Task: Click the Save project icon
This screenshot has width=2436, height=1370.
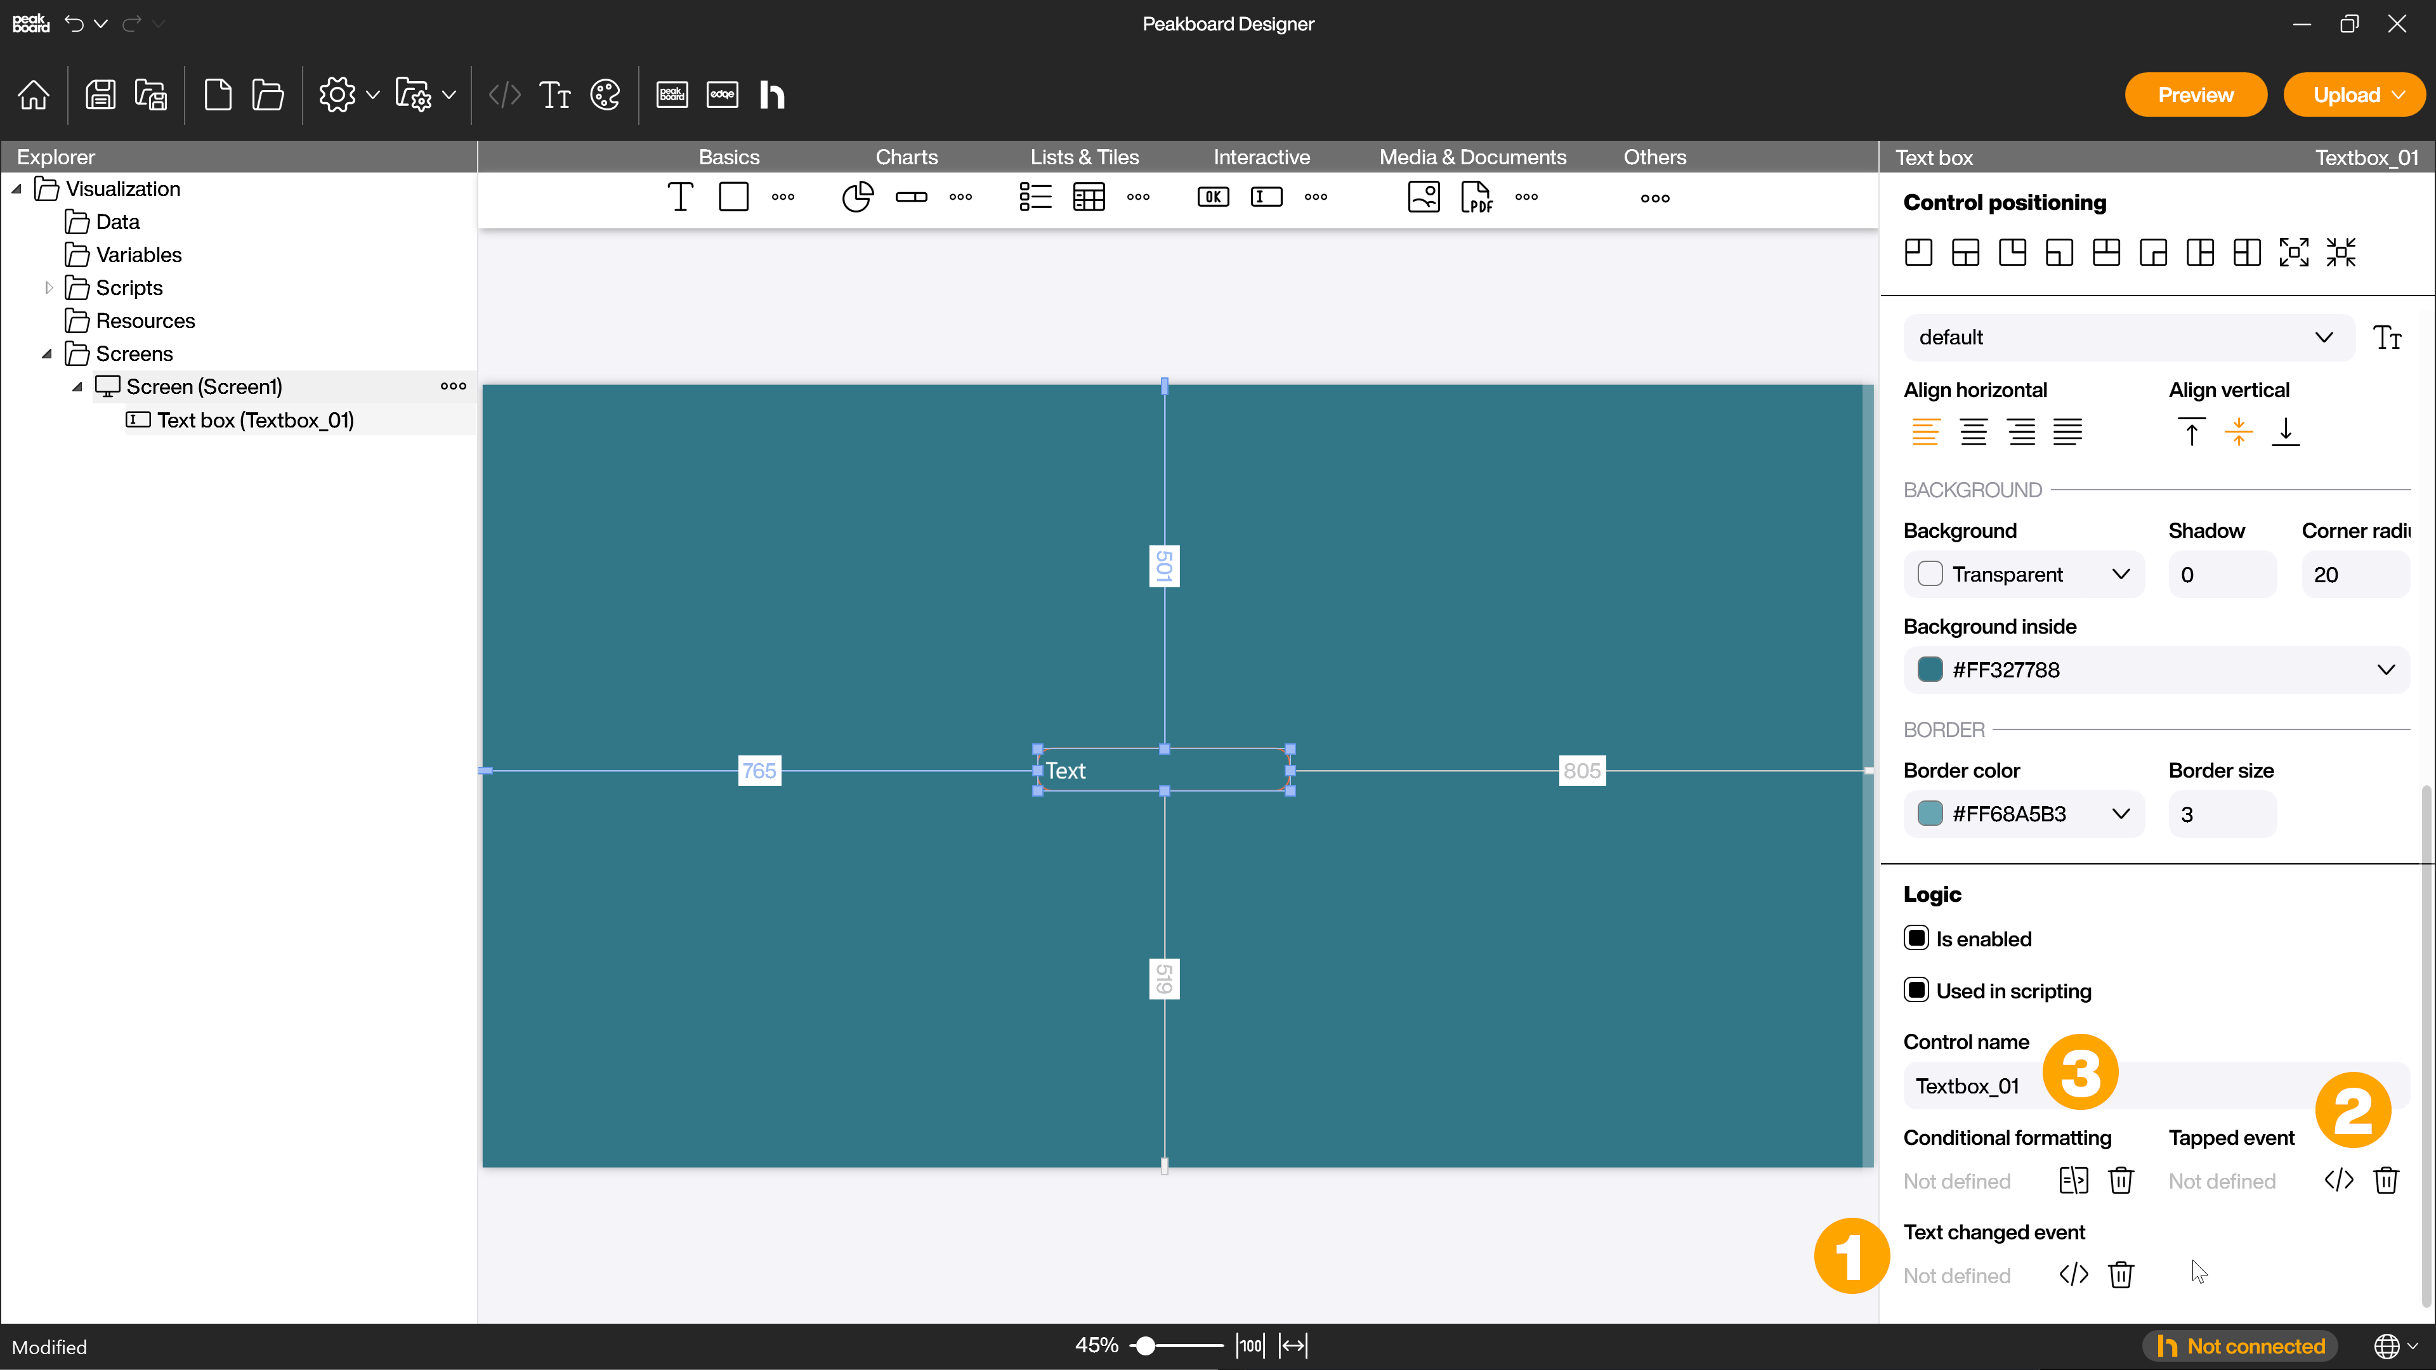Action: [100, 95]
